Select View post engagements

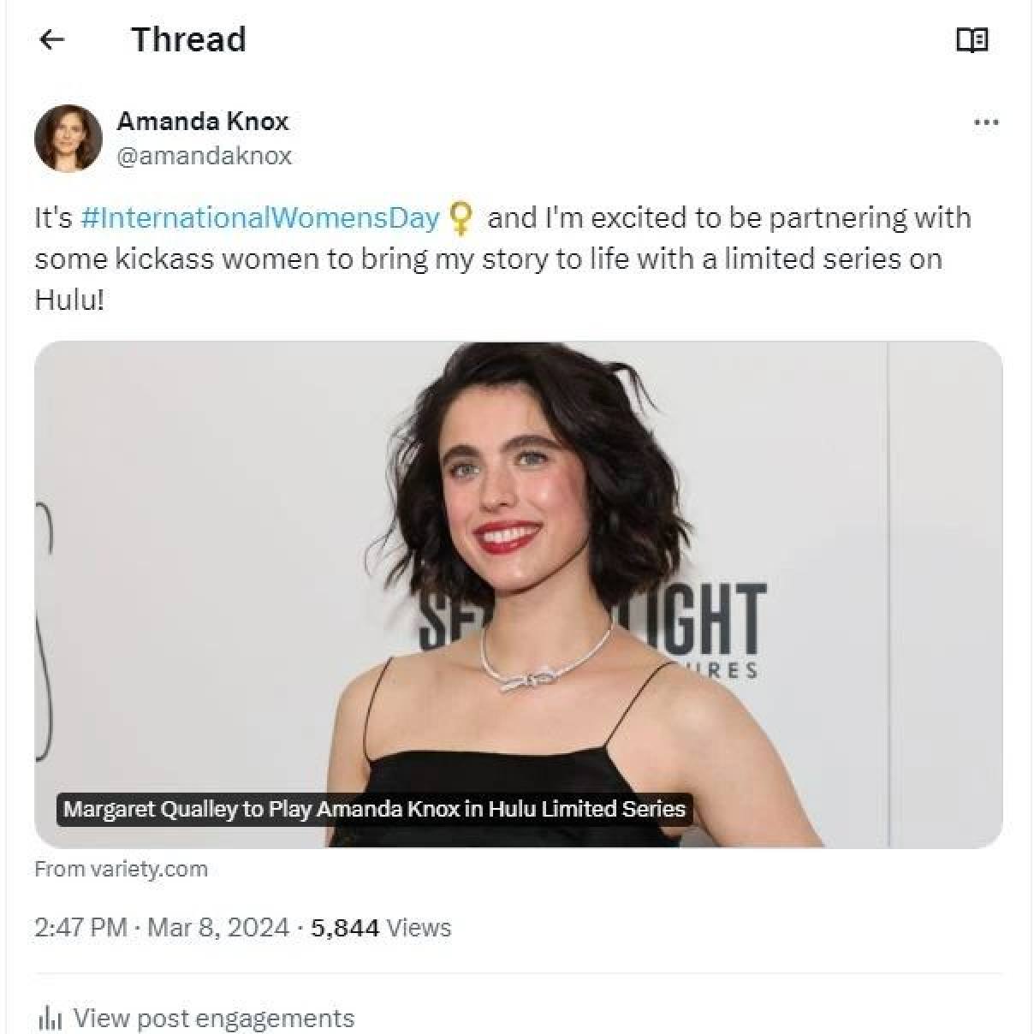pyautogui.click(x=213, y=1018)
